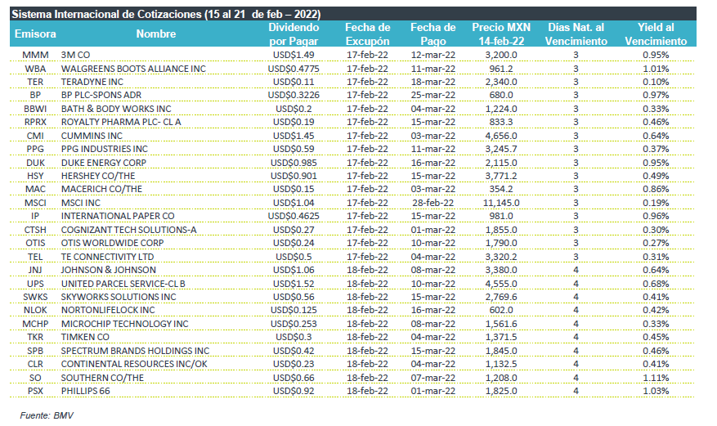Click price '833.3' for RPRX
This screenshot has height=426, width=717.
(501, 122)
